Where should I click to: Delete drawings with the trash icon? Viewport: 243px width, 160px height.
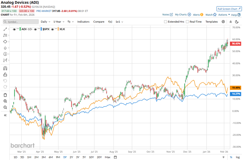click(5, 95)
